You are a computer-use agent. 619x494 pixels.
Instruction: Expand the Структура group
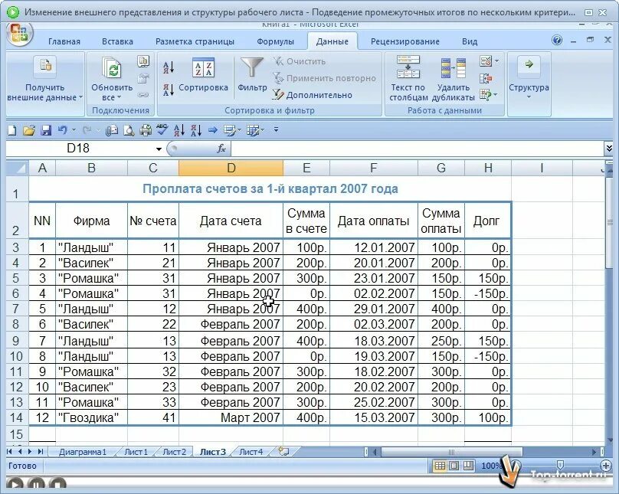(529, 79)
